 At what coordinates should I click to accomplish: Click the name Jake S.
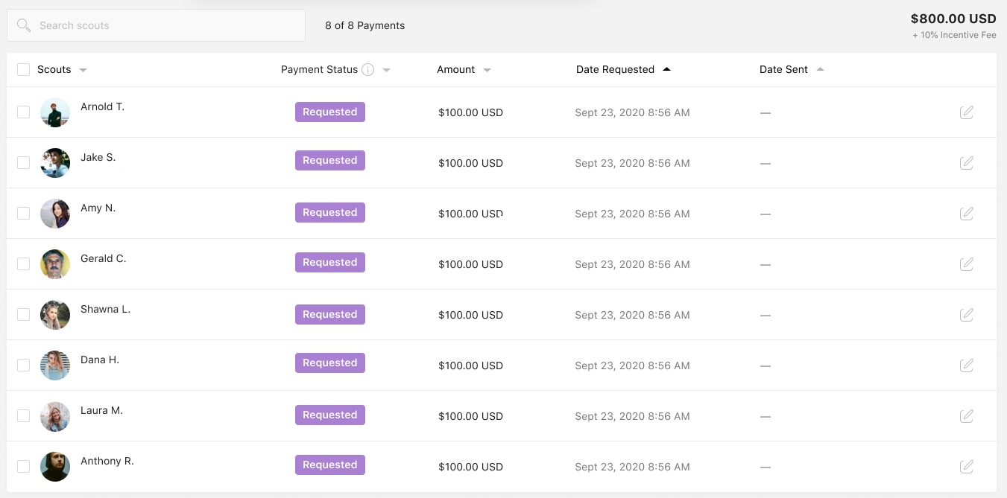point(98,157)
